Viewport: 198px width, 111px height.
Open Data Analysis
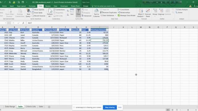click(182, 10)
